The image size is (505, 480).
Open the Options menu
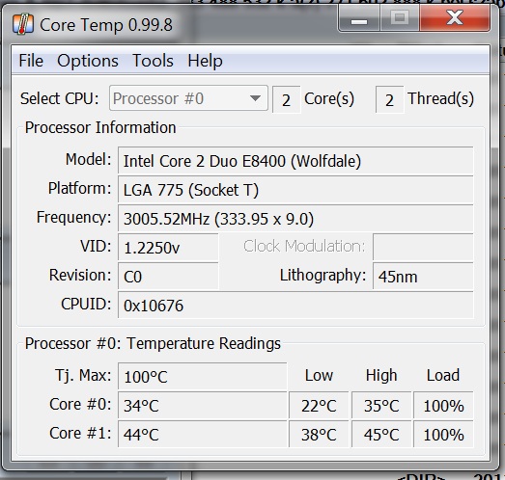point(88,61)
